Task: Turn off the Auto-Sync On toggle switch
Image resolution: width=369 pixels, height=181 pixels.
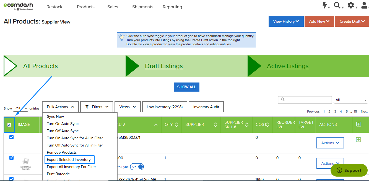Action: (x=137, y=167)
